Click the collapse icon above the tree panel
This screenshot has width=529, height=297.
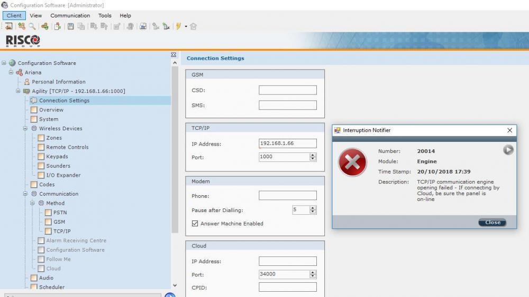coord(174,55)
